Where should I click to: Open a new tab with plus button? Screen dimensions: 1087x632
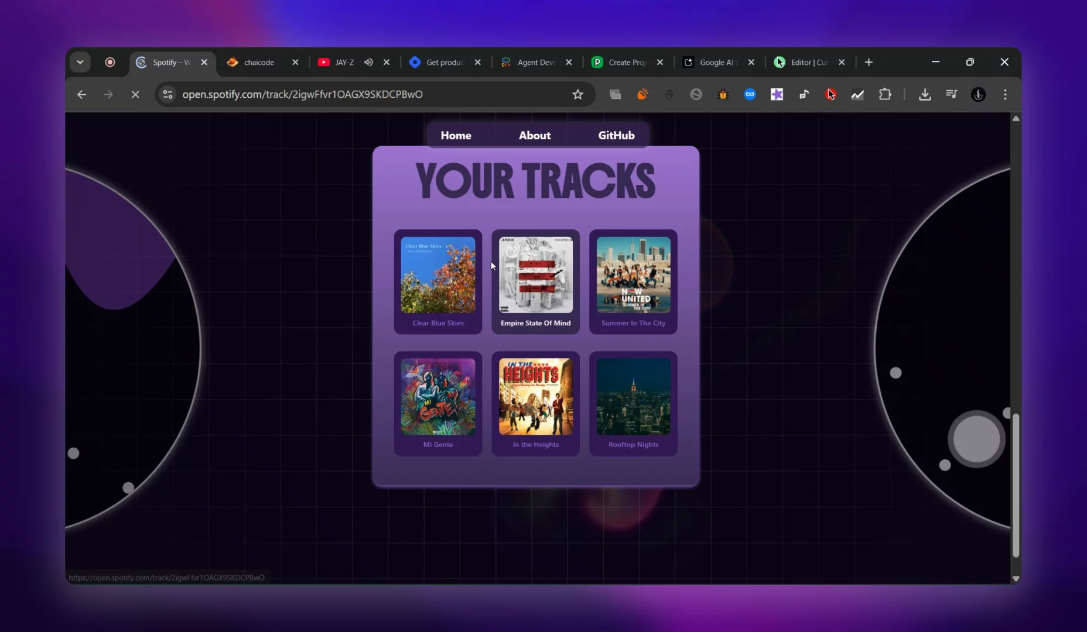869,62
